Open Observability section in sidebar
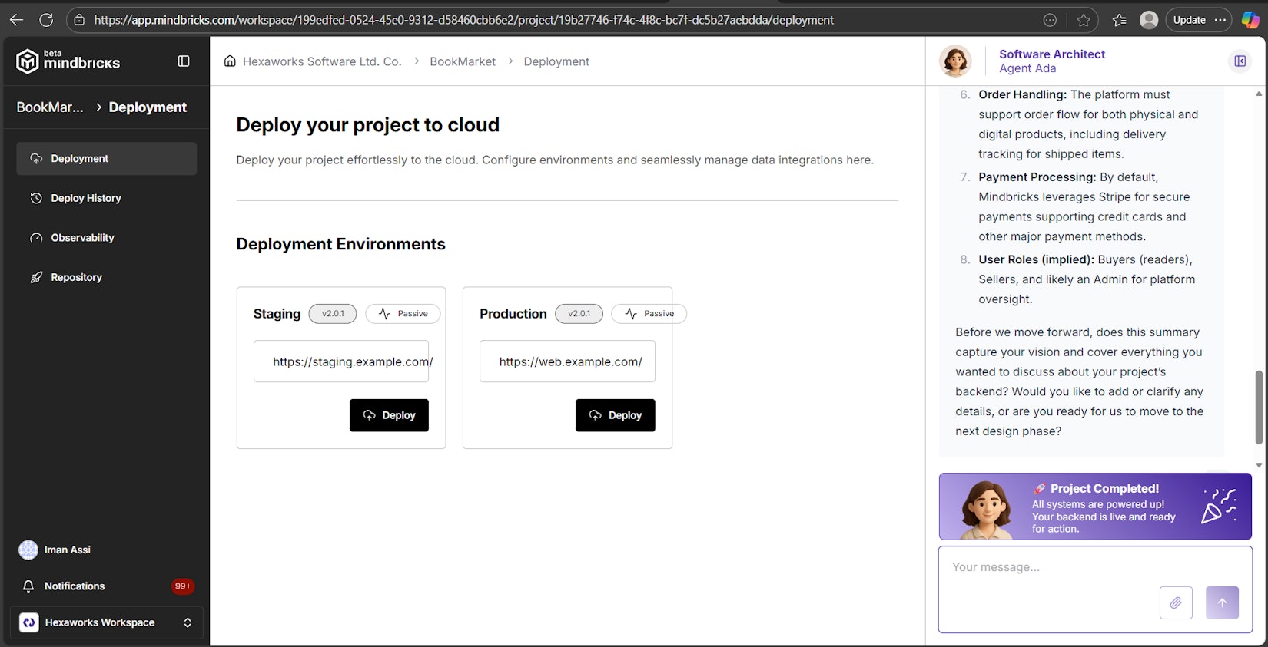The height and width of the screenshot is (647, 1268). coord(82,238)
